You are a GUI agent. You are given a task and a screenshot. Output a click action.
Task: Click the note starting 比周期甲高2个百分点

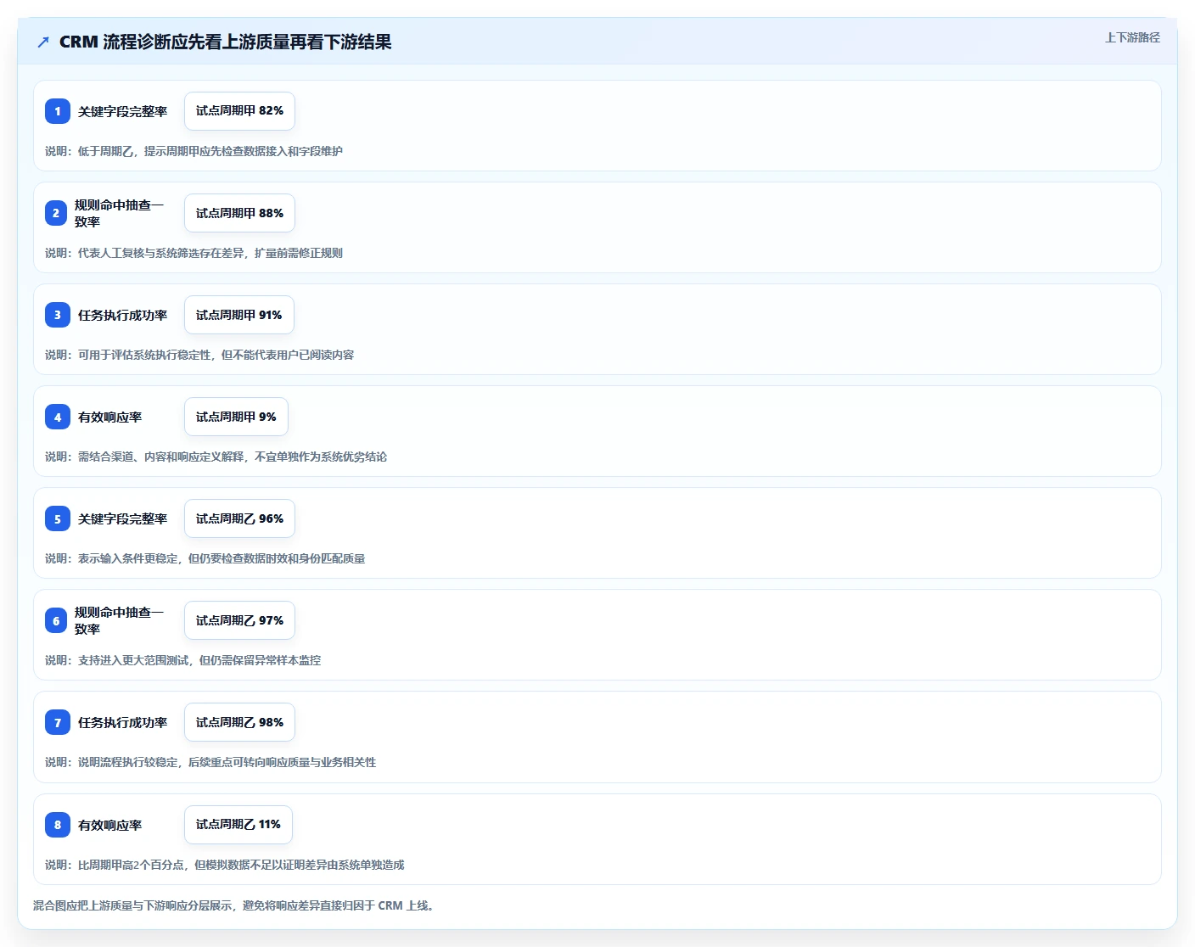point(224,865)
